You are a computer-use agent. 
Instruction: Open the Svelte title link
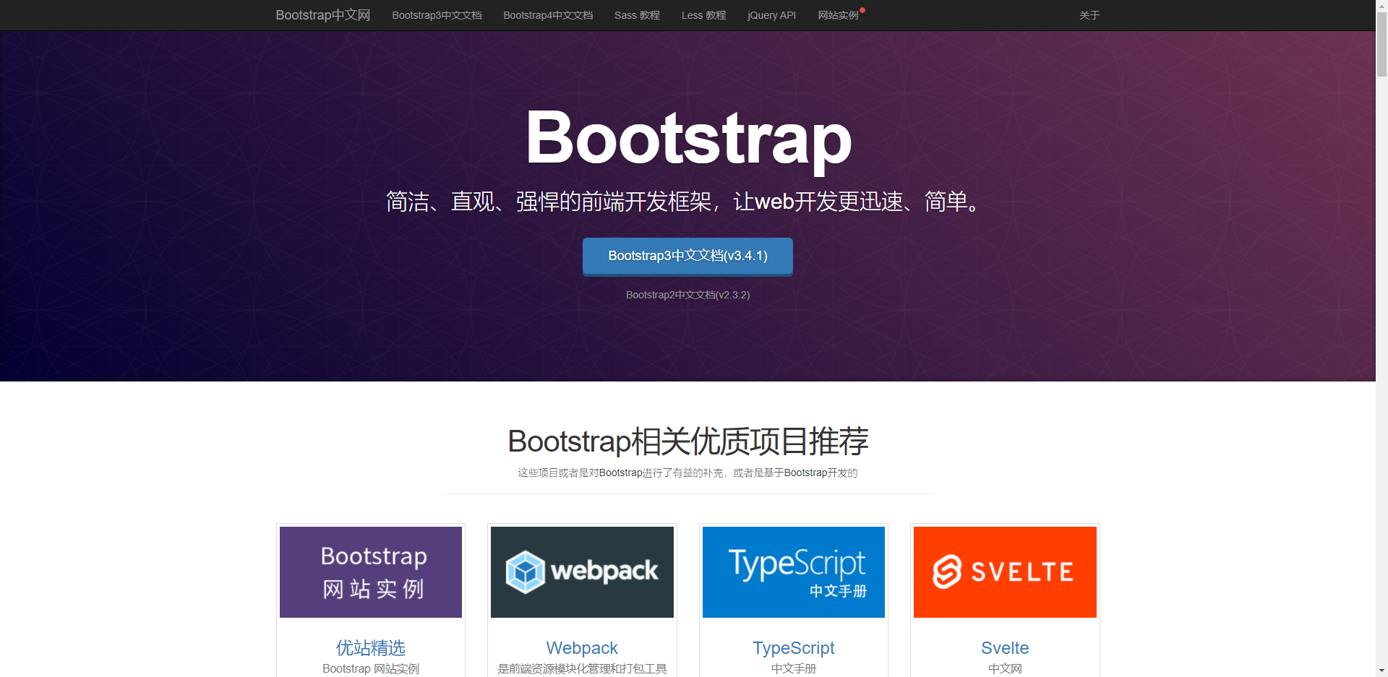1005,648
